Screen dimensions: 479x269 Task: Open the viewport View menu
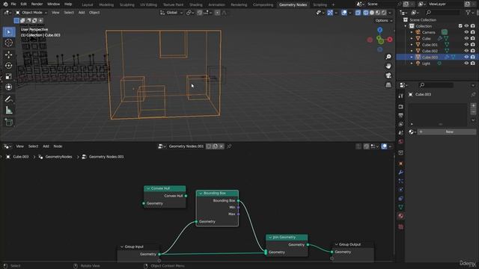tap(55, 13)
